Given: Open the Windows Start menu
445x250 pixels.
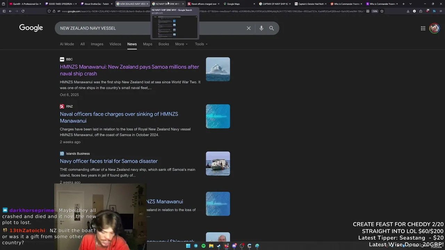Looking at the screenshot, I should coord(188,246).
